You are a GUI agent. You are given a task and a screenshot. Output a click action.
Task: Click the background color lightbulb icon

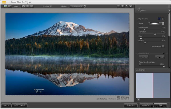(131, 6)
